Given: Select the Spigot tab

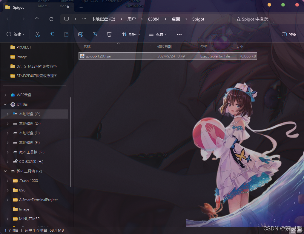Looking at the screenshot, I should point(38,7).
